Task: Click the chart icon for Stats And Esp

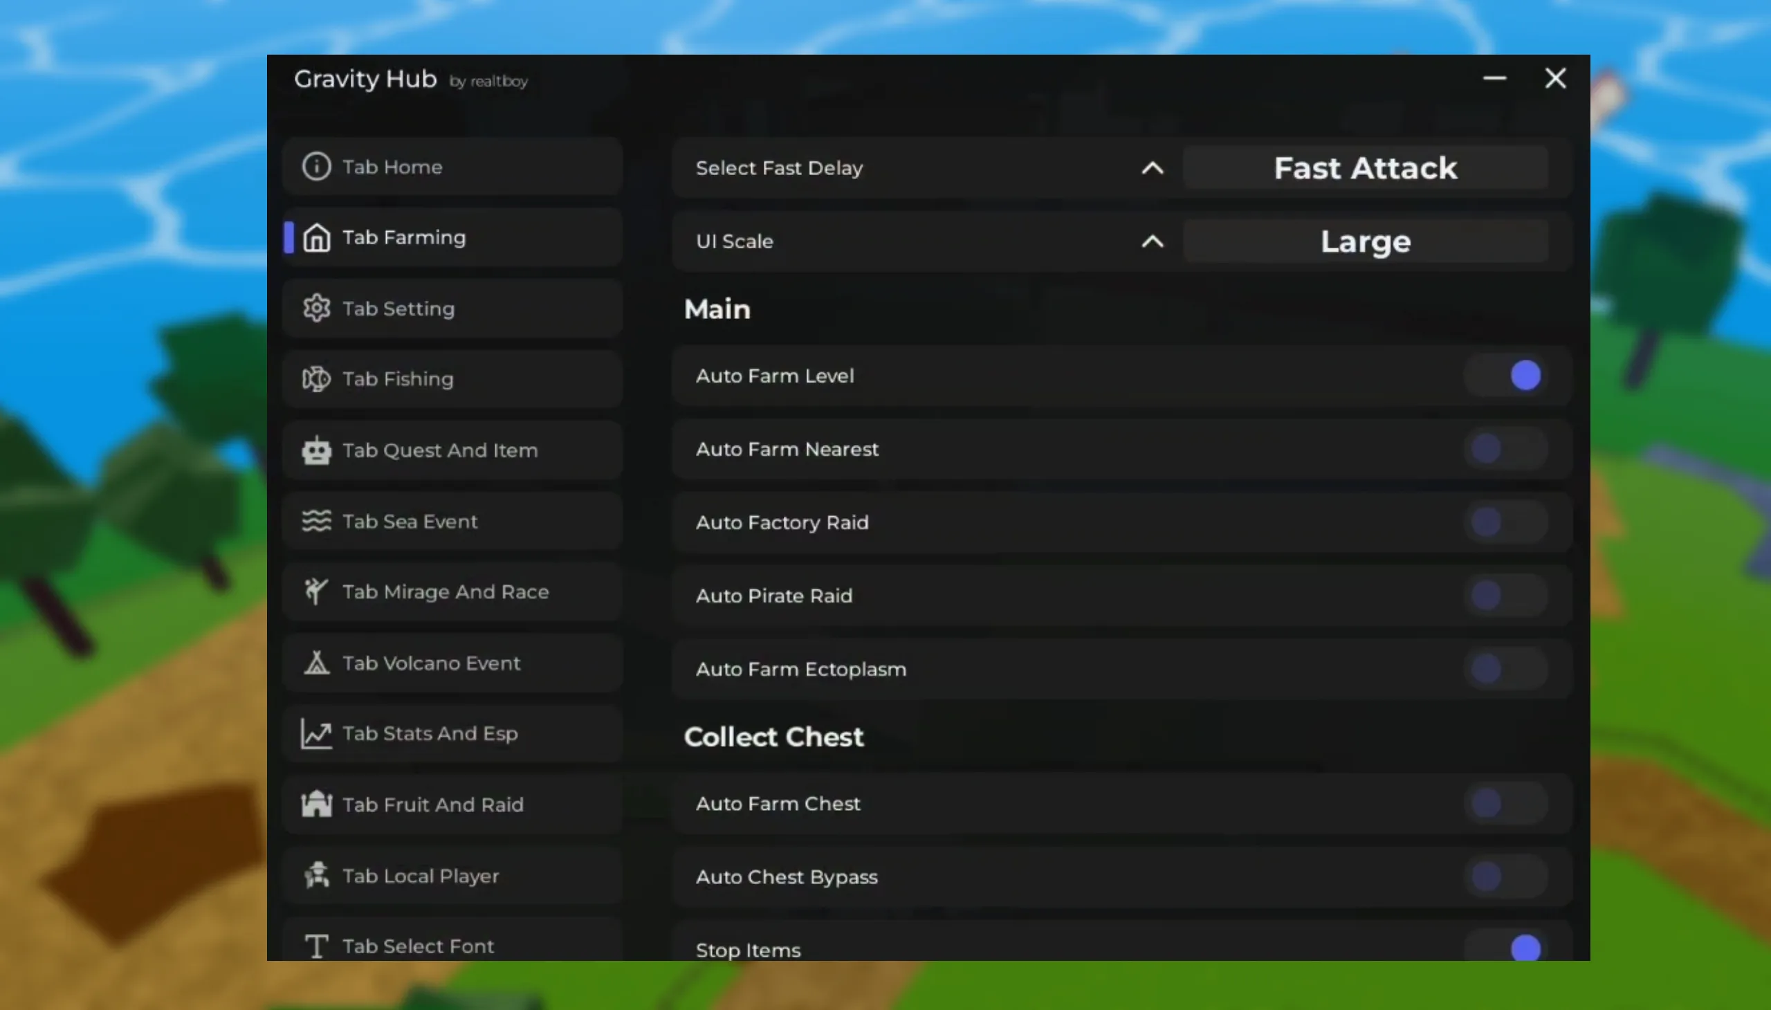Action: pos(316,733)
